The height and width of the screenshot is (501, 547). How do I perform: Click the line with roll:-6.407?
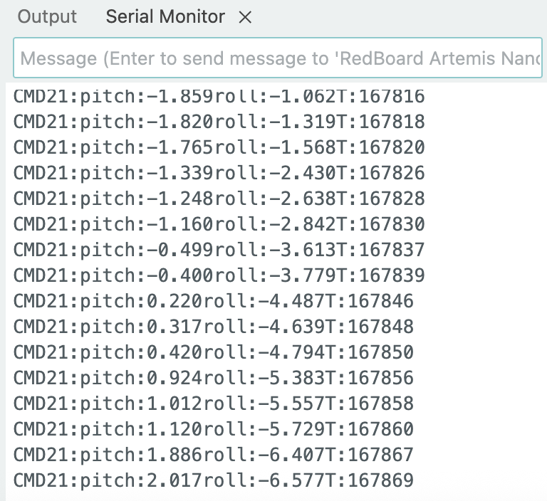(x=213, y=455)
